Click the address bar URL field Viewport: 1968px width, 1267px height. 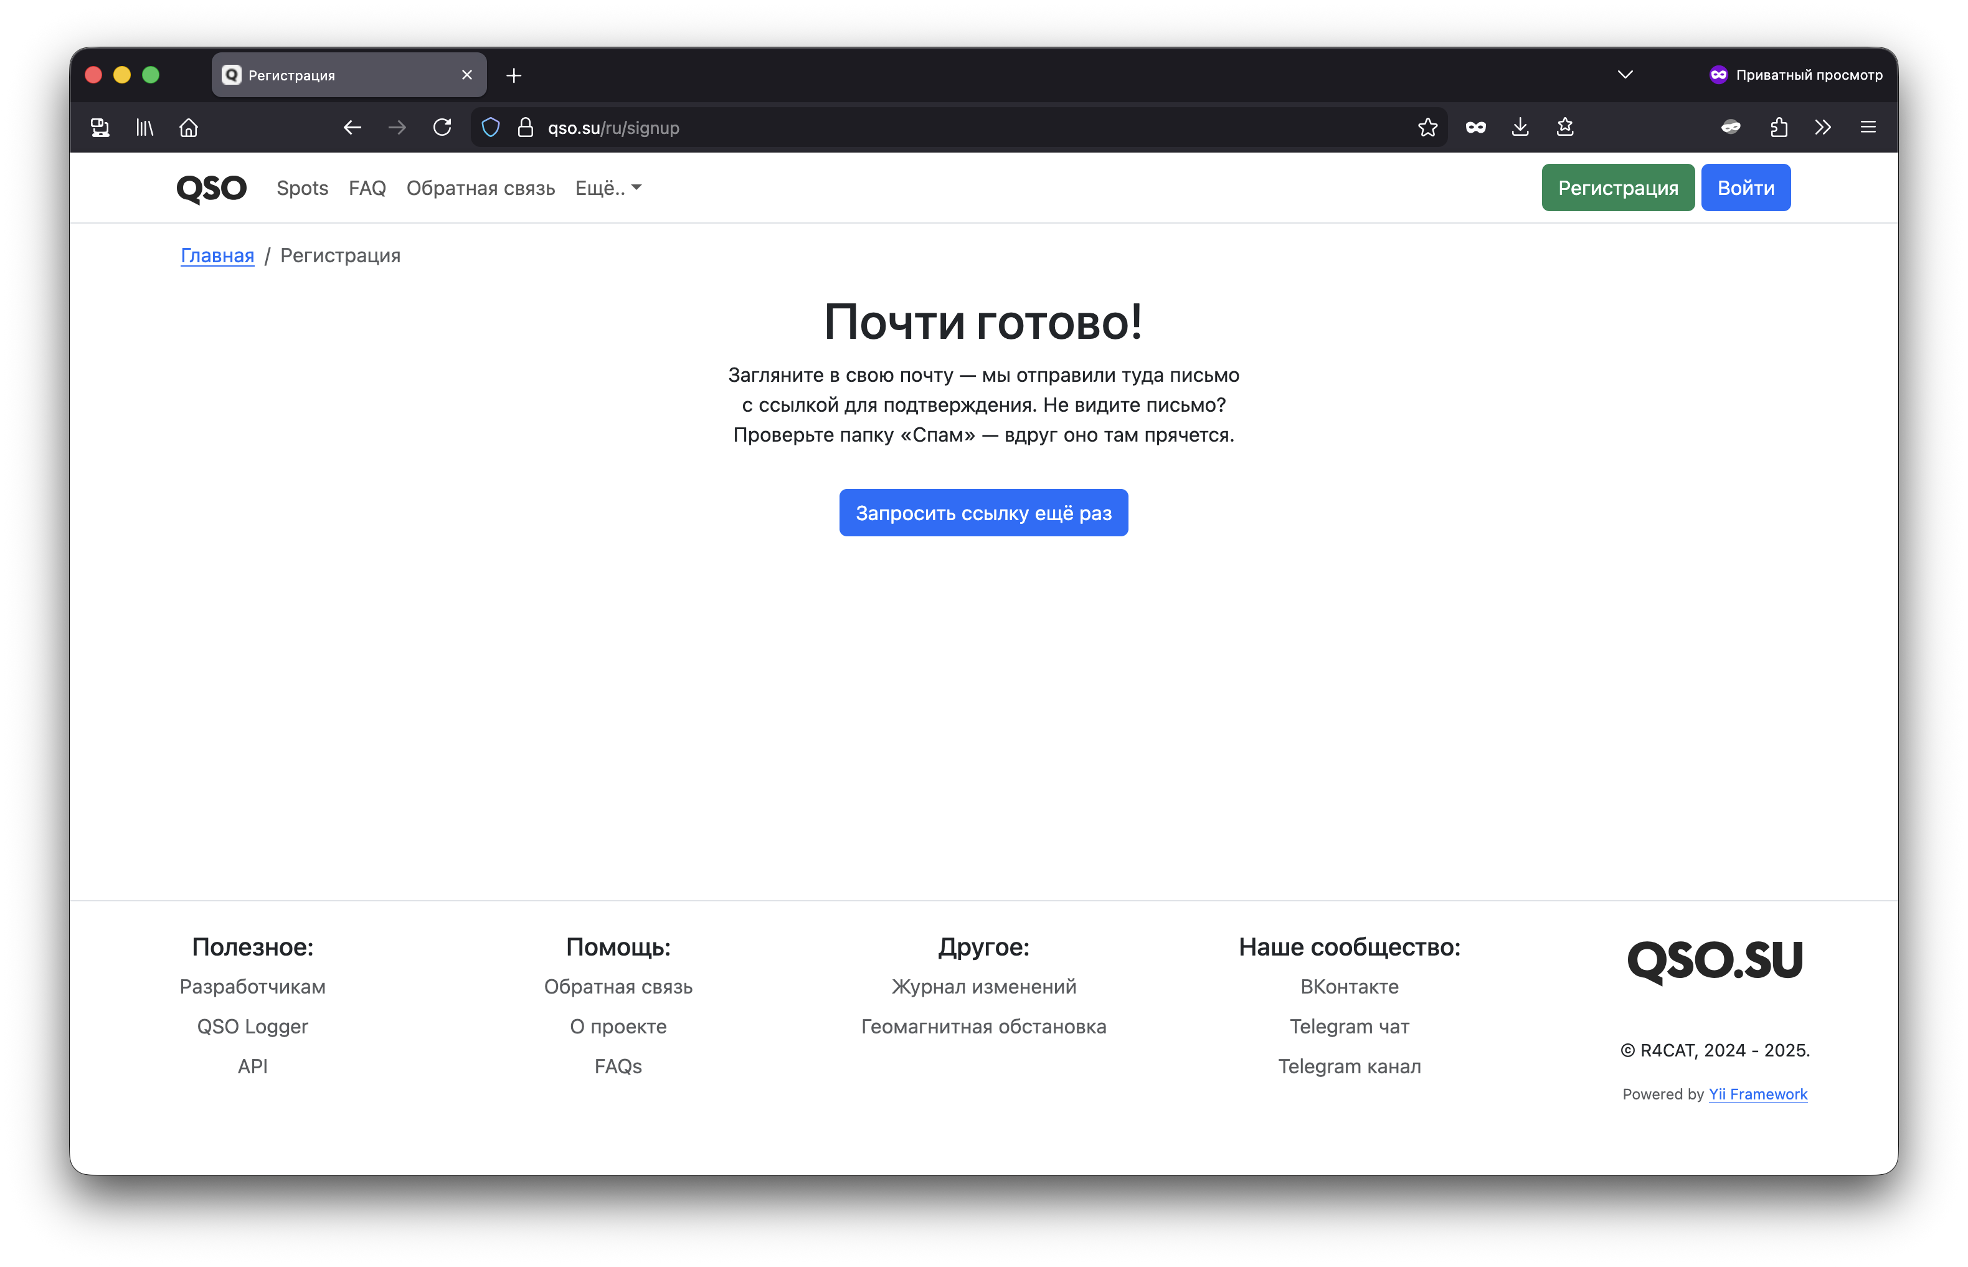(x=946, y=128)
